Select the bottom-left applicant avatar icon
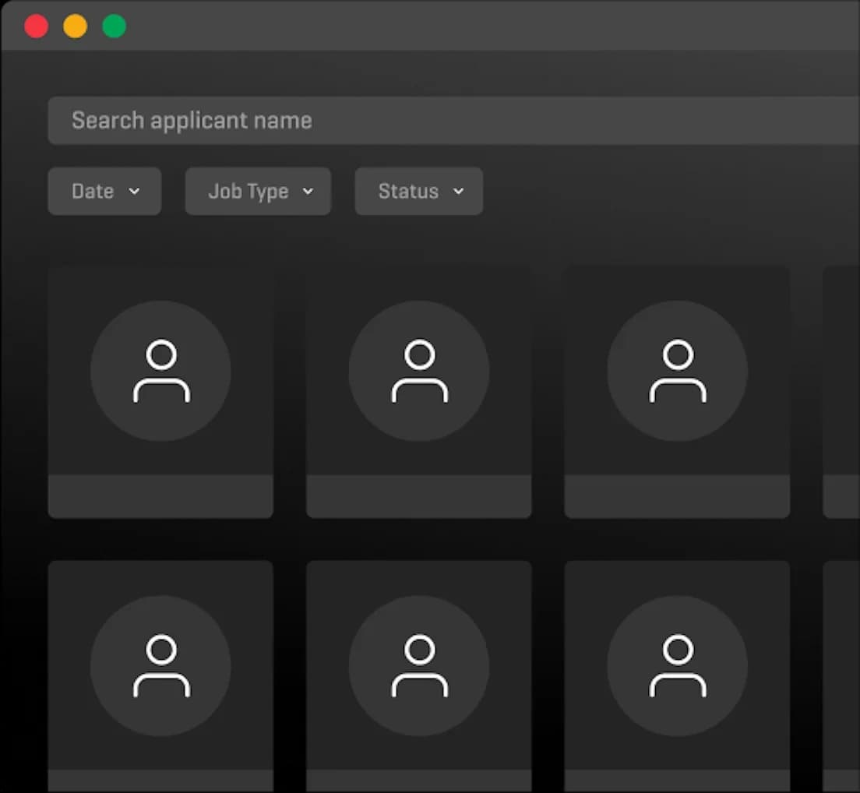The height and width of the screenshot is (793, 860). [160, 666]
